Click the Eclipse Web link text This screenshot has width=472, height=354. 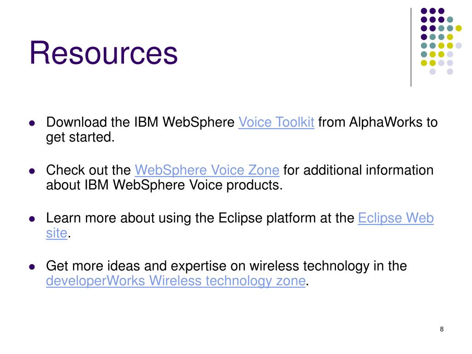pyautogui.click(x=395, y=218)
